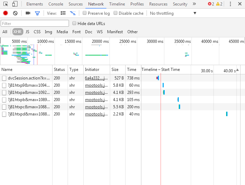Click the 20000 ms overview timeline marker
The height and width of the screenshot is (185, 245).
100,41
